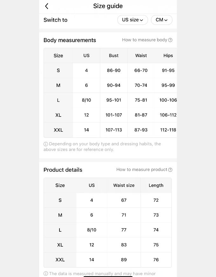This screenshot has width=216, height=277.
Task: Open the CM unit dropdown
Action: 161,20
